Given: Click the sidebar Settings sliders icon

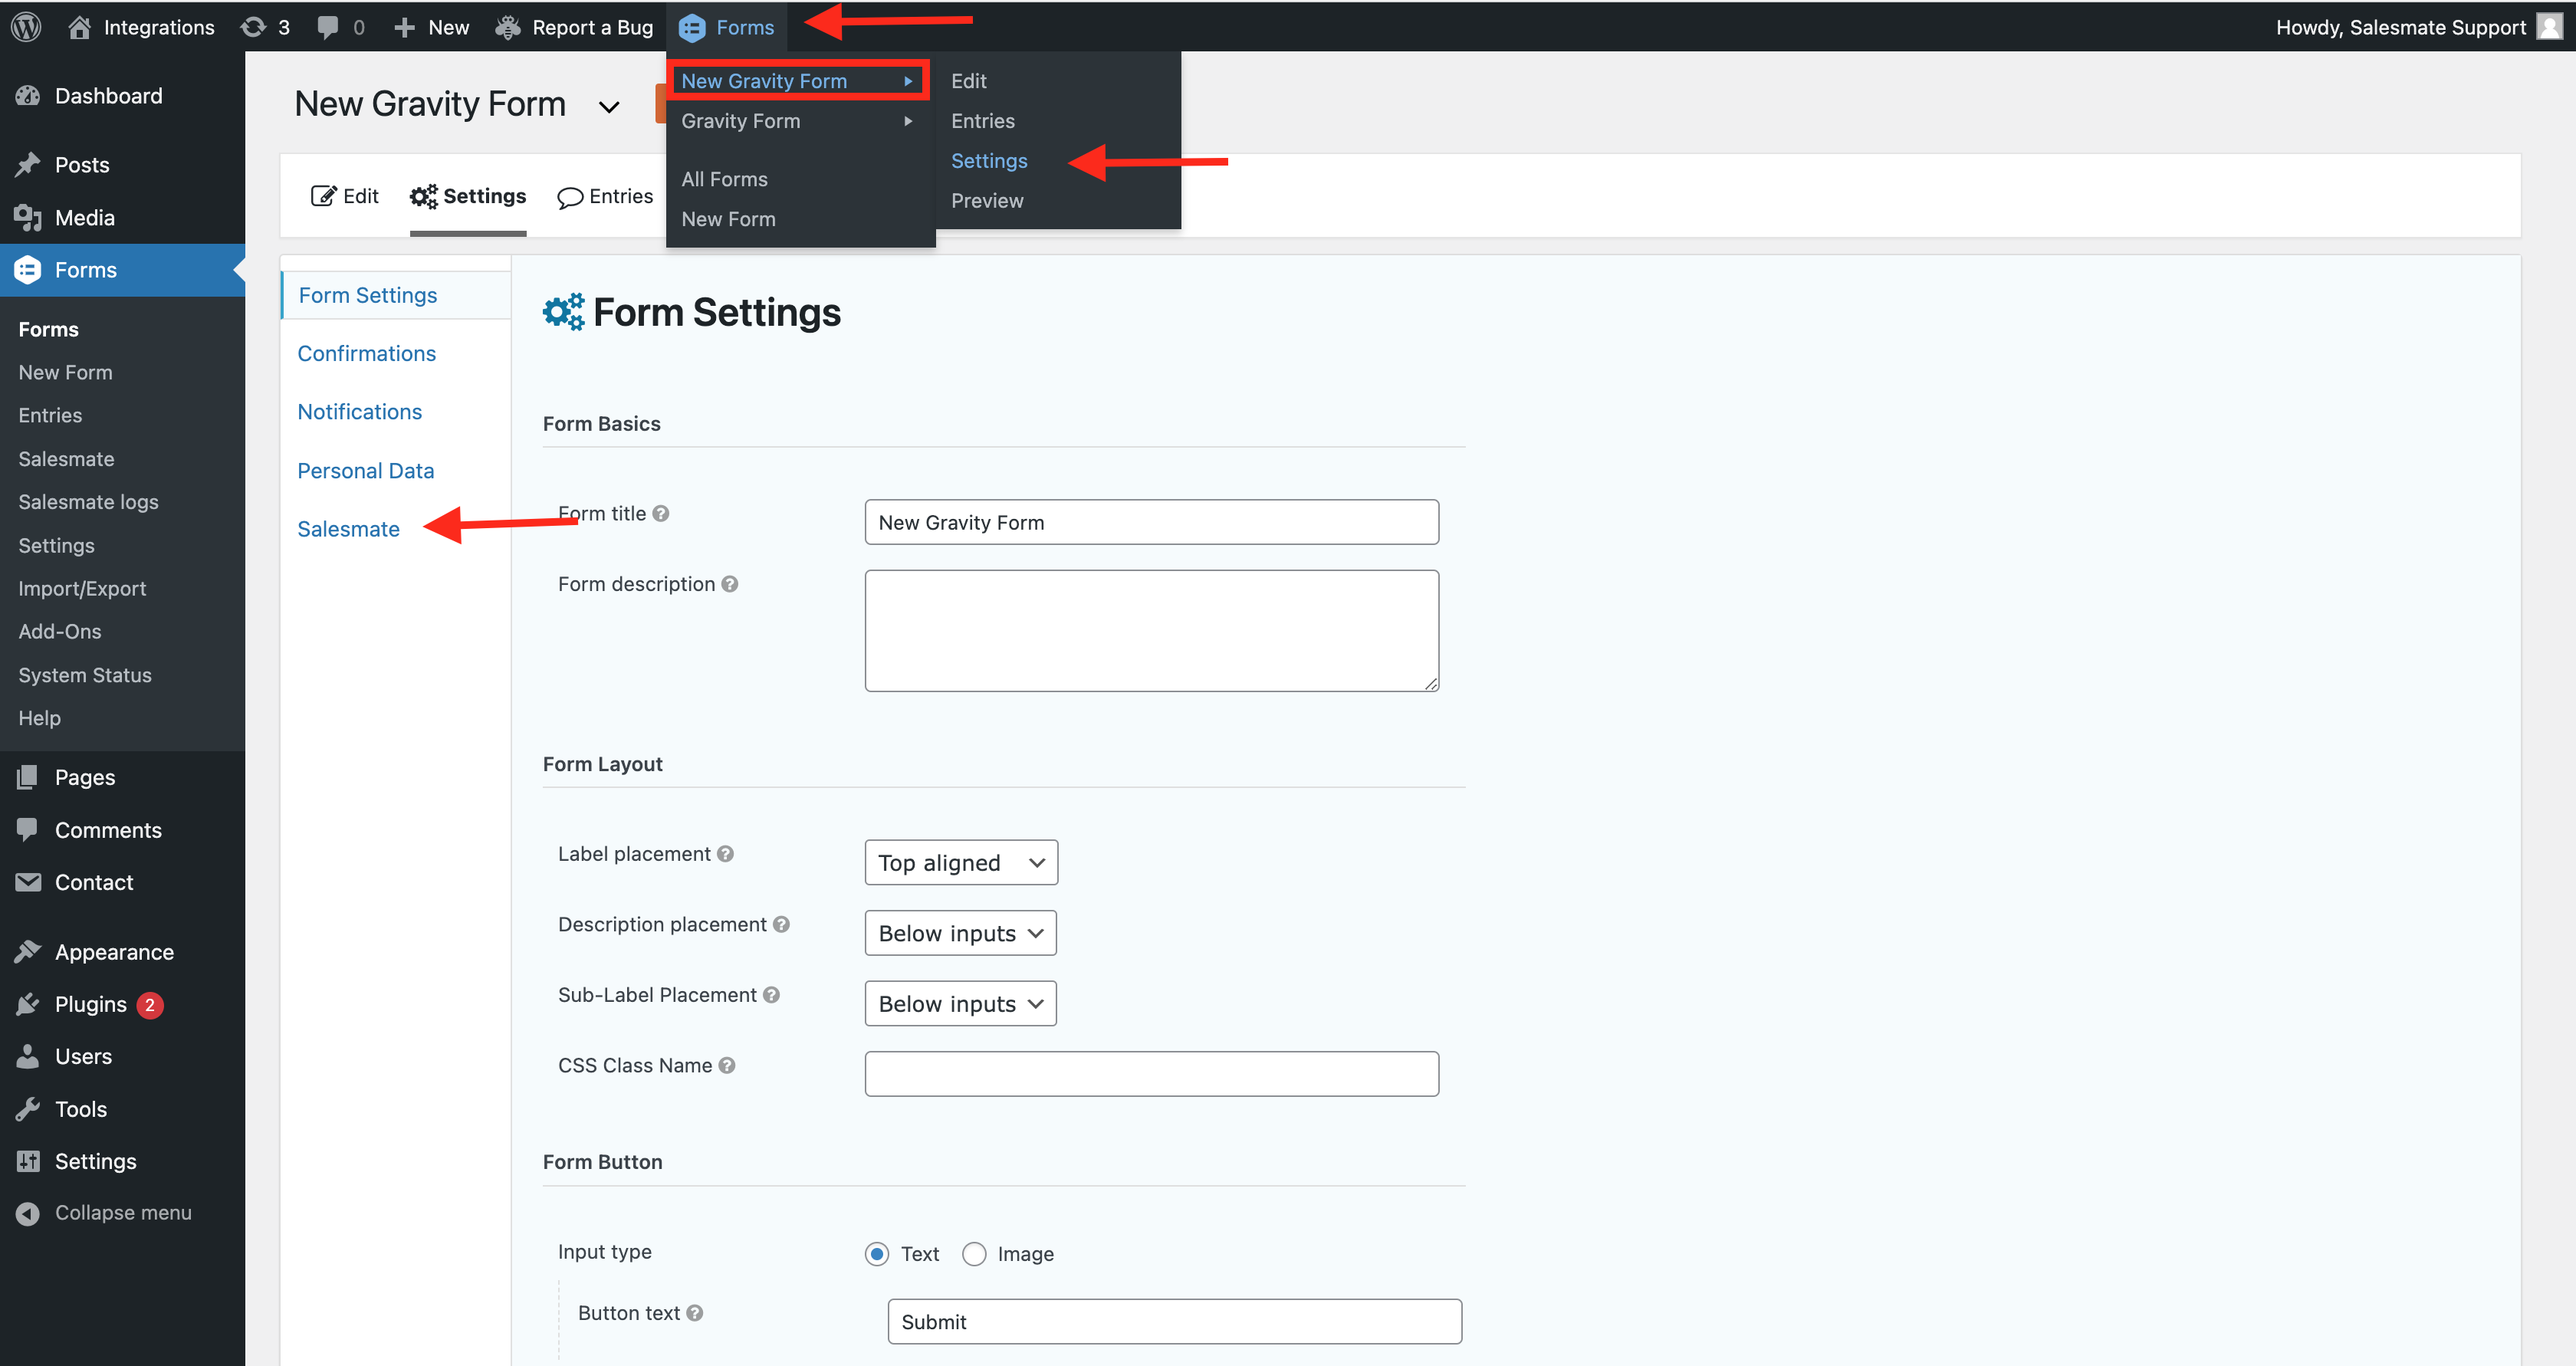Looking at the screenshot, I should (28, 1161).
